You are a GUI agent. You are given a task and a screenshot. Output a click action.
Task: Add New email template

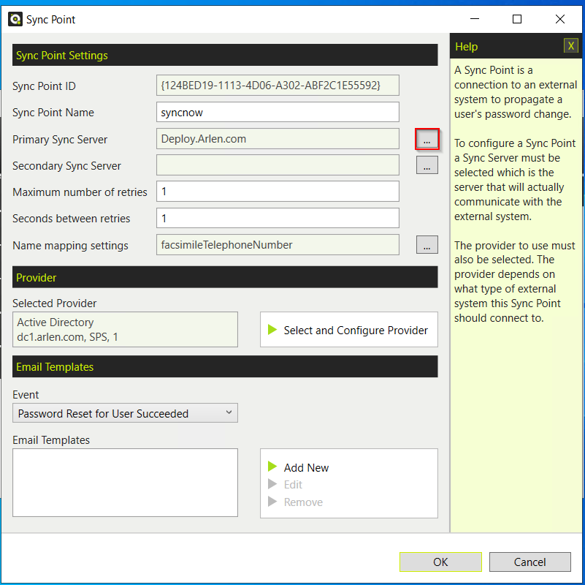tap(306, 468)
